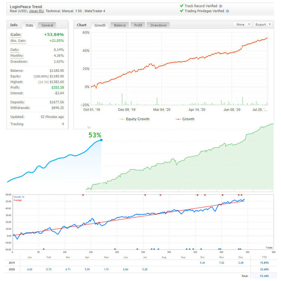Click the +21.05% absolute gain value
This screenshot has height=281, width=281.
coord(57,41)
